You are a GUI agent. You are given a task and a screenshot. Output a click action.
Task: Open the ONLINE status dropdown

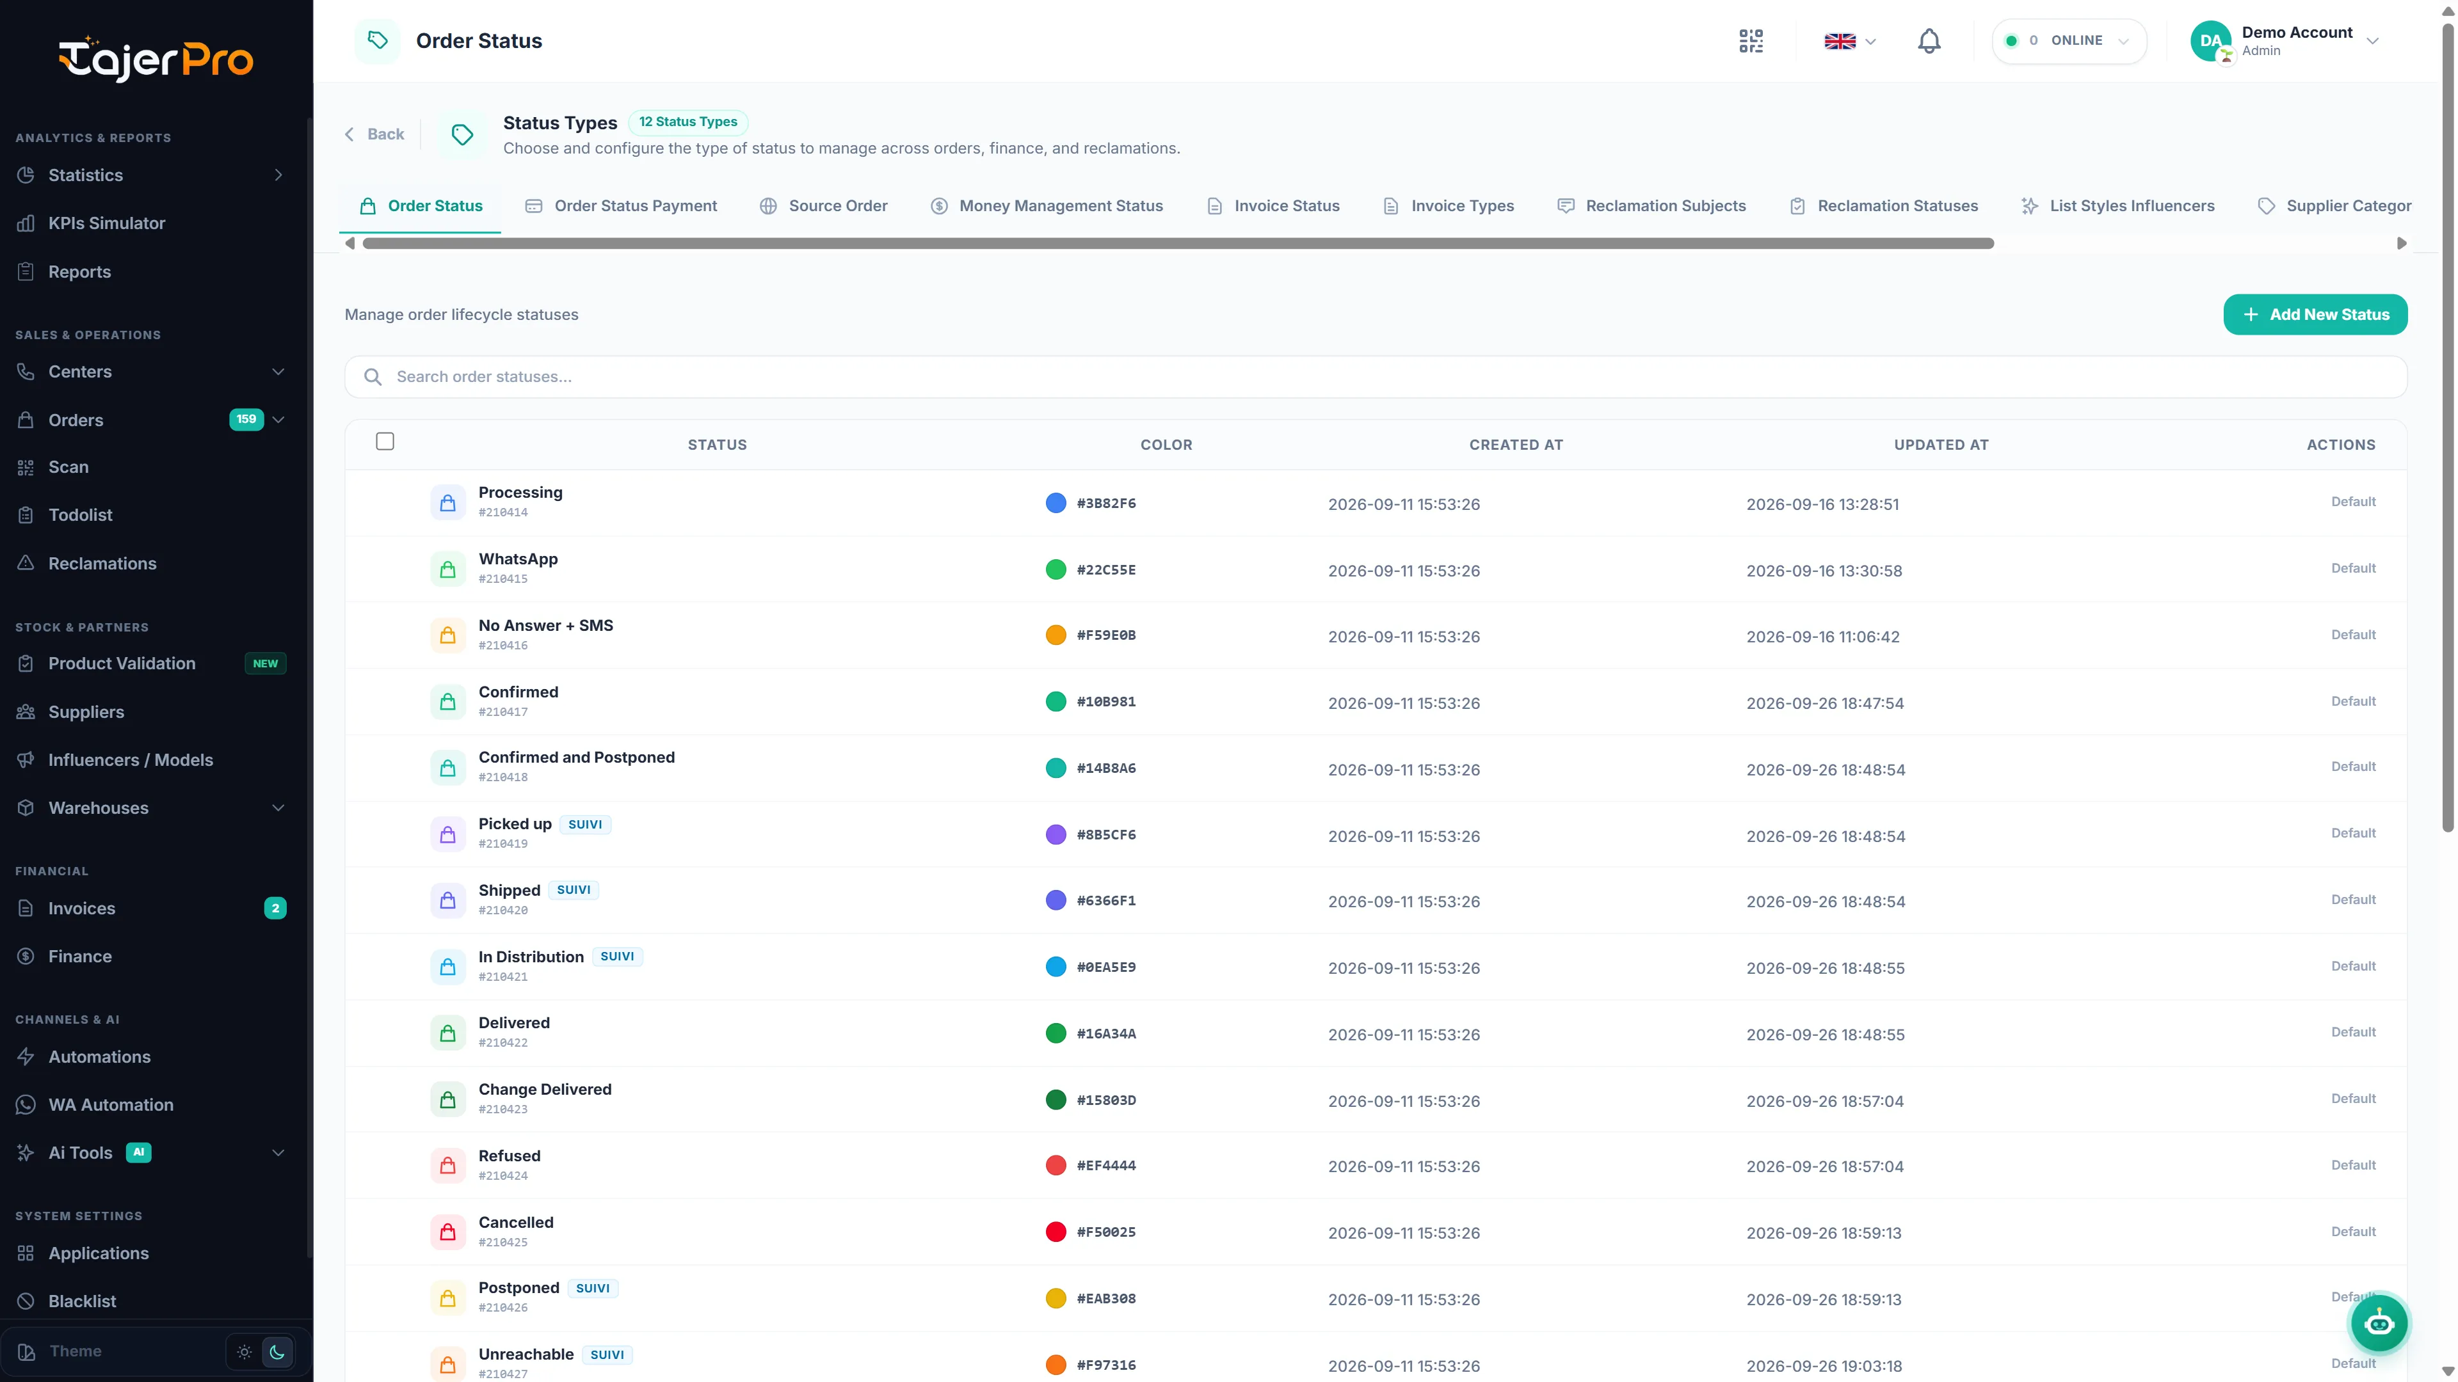(2069, 41)
